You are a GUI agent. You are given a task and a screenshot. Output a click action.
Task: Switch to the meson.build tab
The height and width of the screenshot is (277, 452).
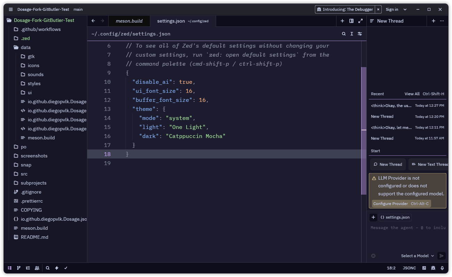pos(129,21)
